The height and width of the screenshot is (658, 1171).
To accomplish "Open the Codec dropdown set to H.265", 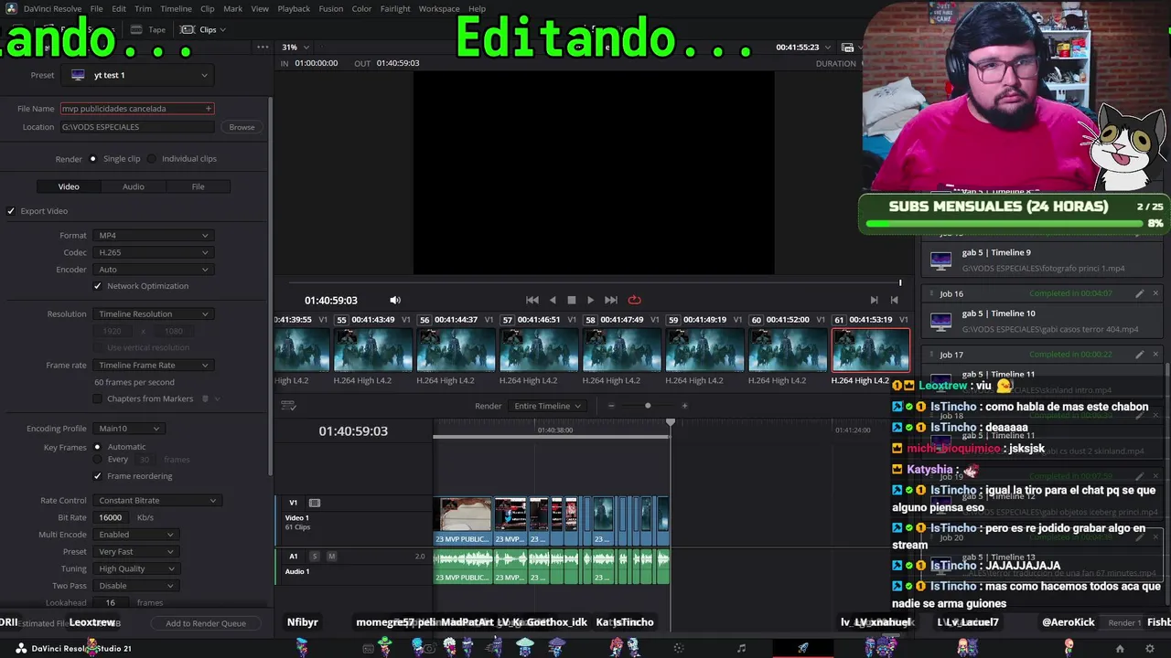I will pos(153,252).
